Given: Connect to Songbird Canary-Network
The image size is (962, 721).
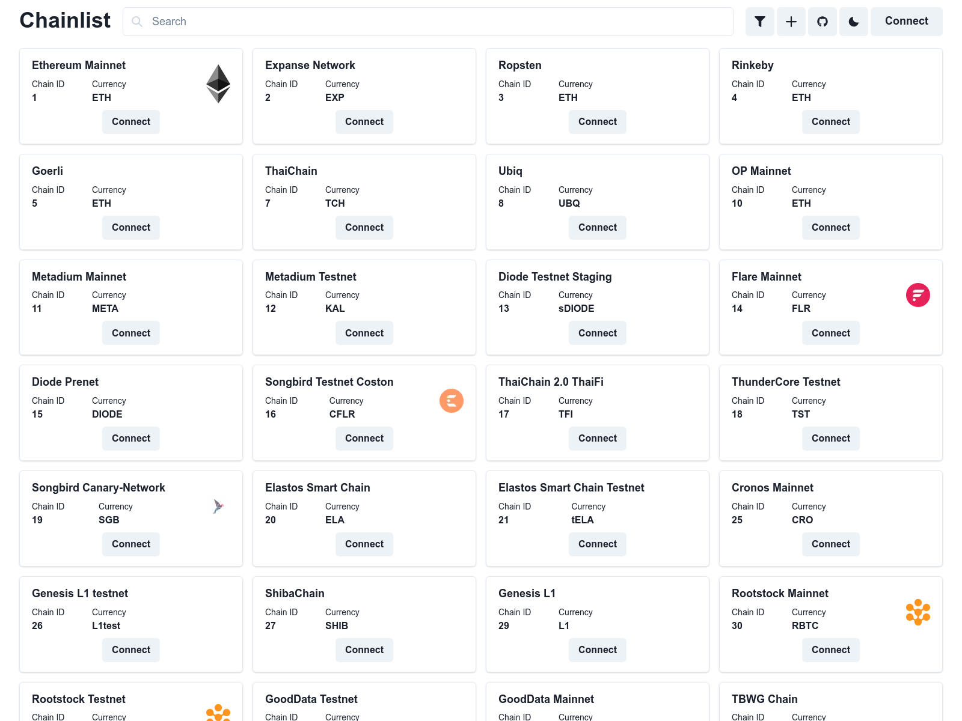Looking at the screenshot, I should pyautogui.click(x=131, y=544).
